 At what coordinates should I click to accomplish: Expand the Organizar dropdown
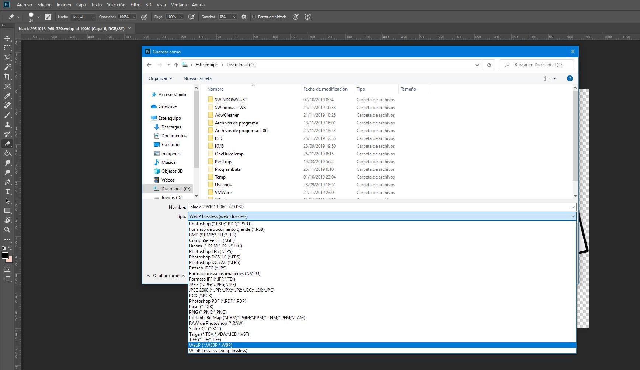pyautogui.click(x=160, y=78)
